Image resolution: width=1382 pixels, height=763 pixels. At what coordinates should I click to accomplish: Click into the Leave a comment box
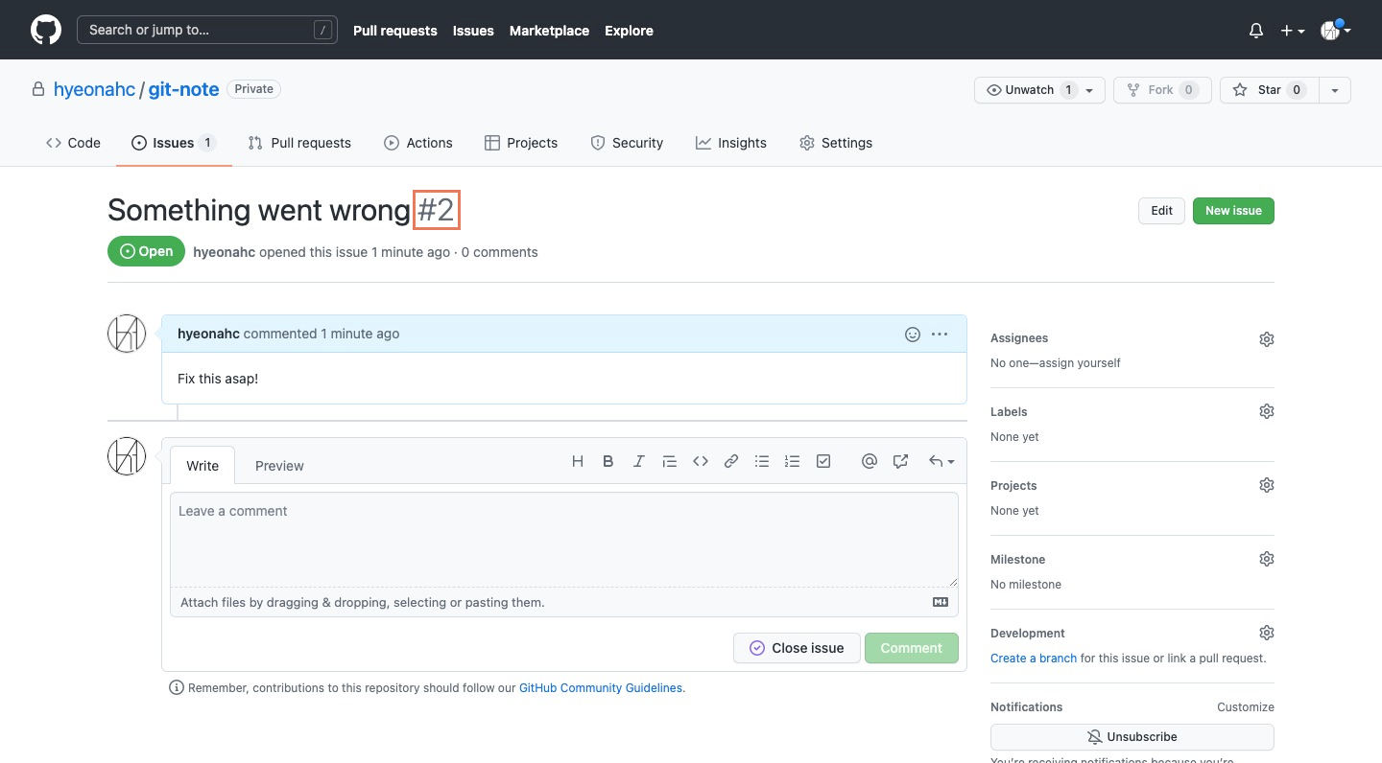click(564, 540)
